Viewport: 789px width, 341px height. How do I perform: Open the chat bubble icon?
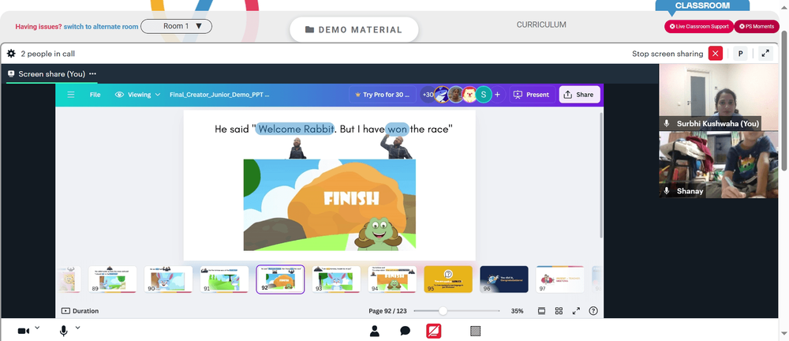tap(405, 331)
